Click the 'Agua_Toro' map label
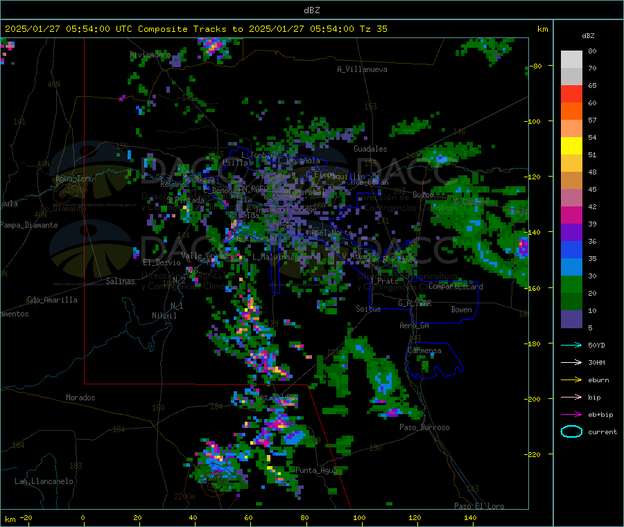This screenshot has width=624, height=527. [74, 179]
